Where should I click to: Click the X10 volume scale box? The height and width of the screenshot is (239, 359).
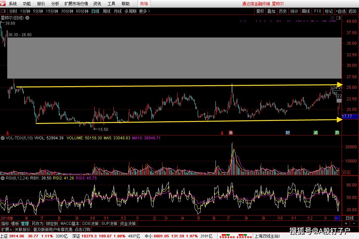pos(346,173)
